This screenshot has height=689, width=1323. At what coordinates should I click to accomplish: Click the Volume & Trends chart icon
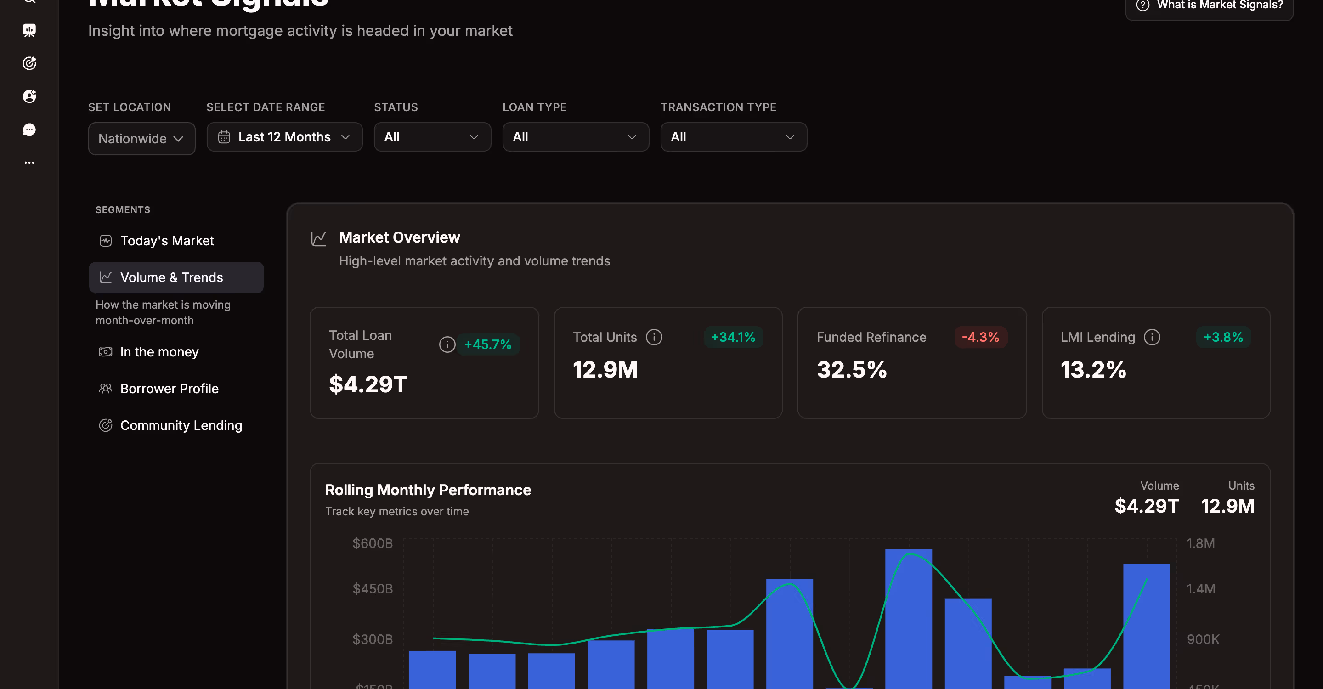(105, 277)
